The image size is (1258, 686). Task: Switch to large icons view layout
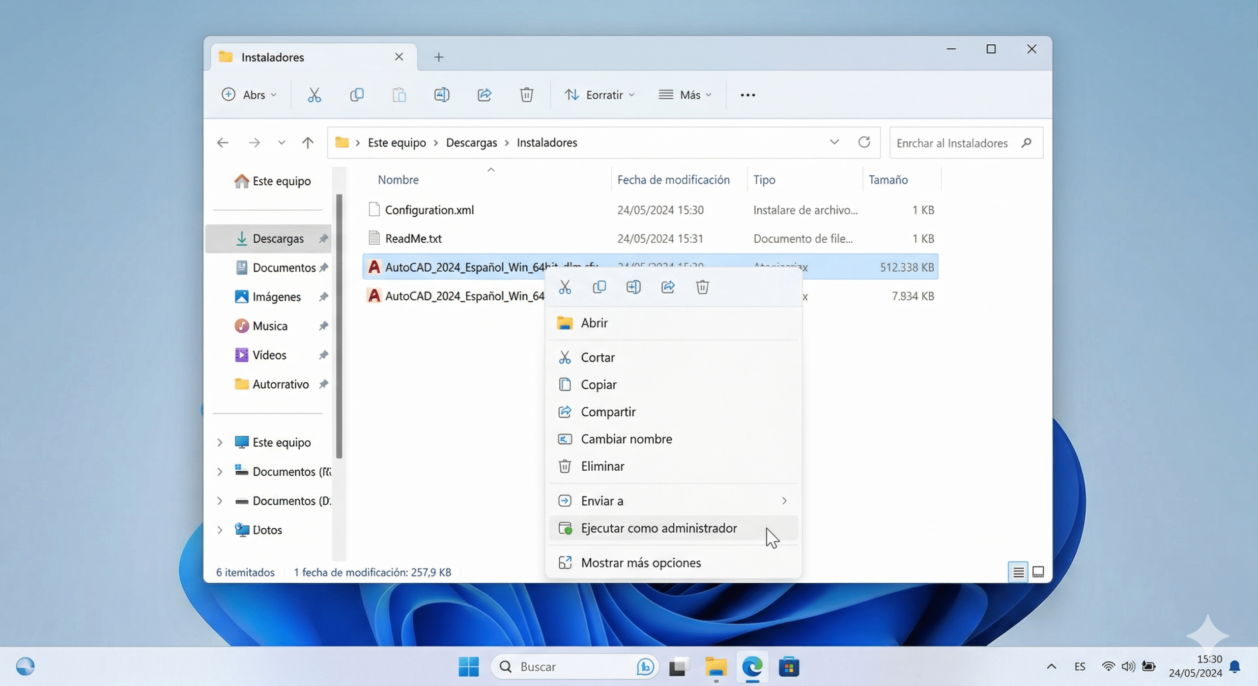click(x=1038, y=572)
